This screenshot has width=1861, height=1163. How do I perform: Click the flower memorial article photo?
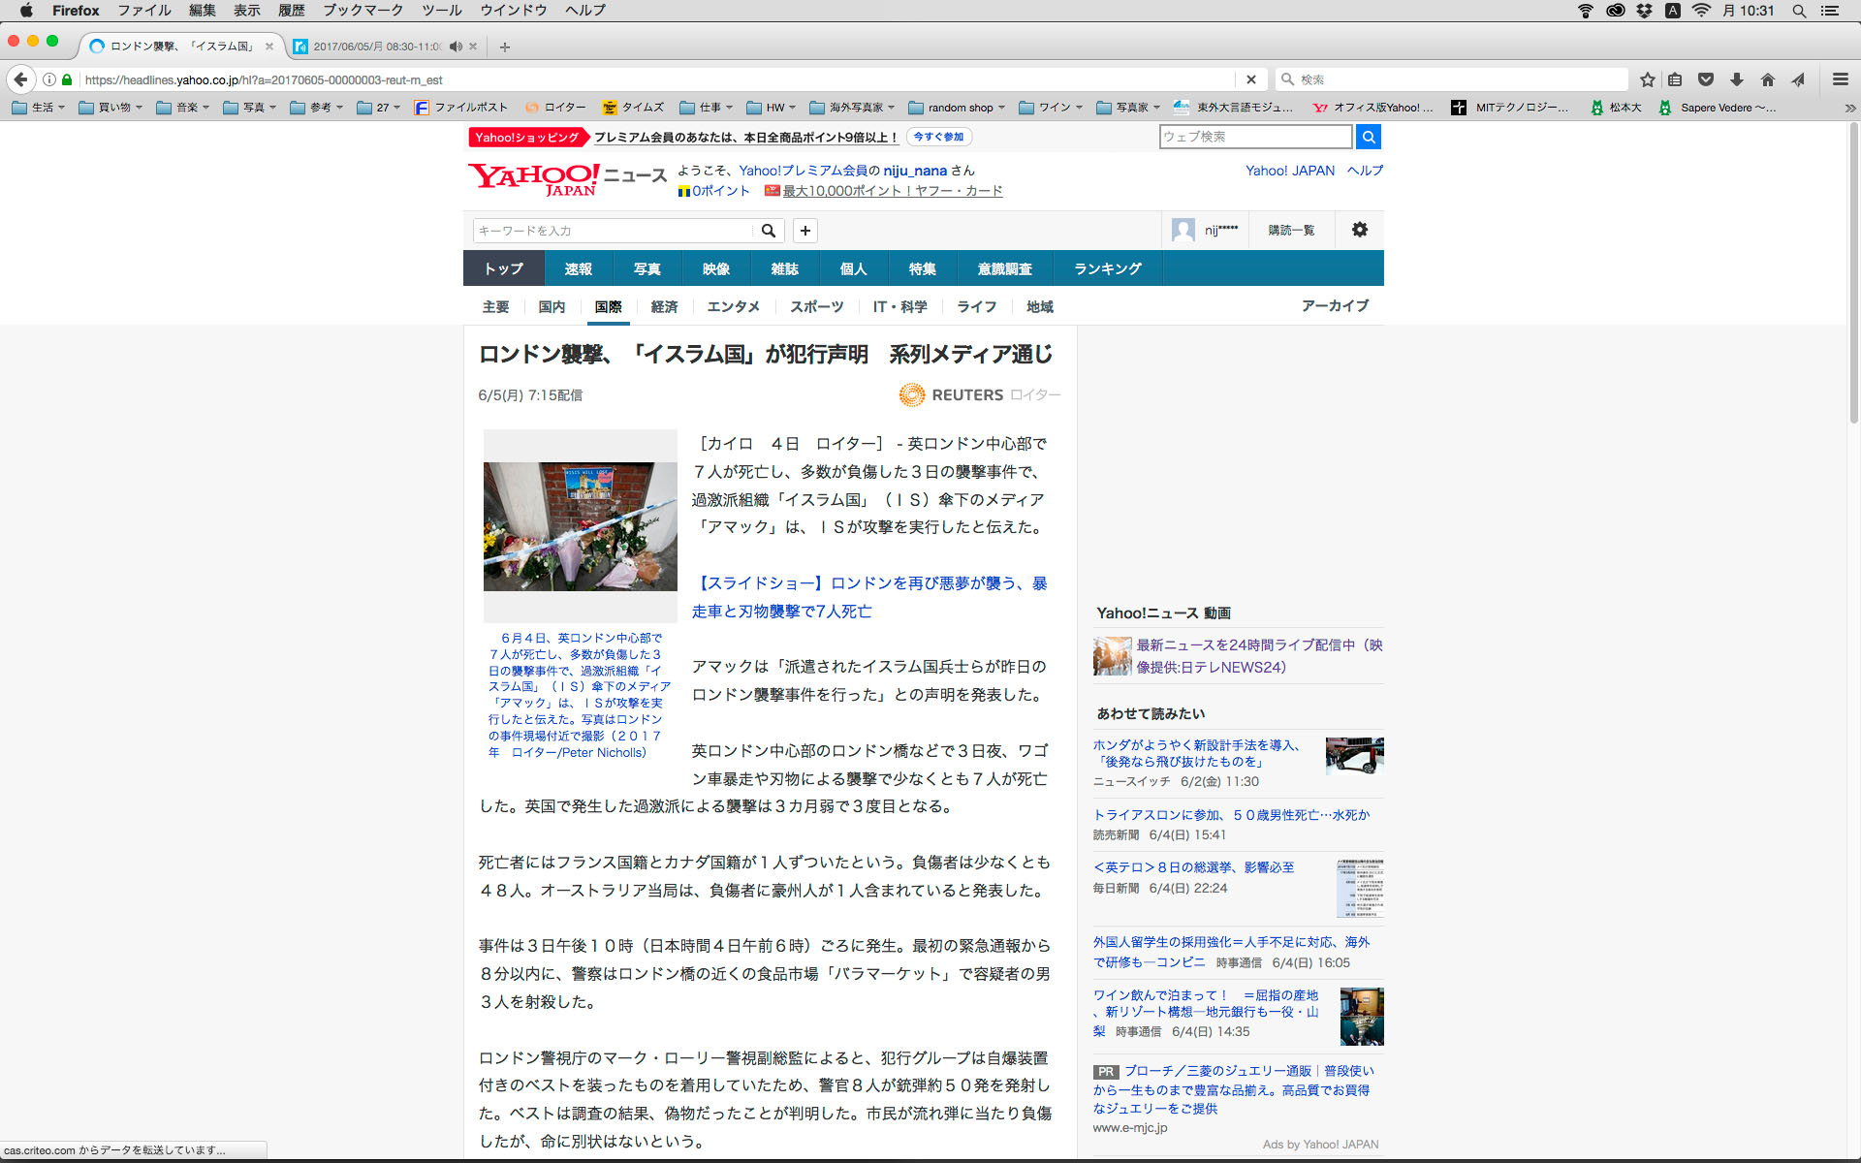coord(580,526)
